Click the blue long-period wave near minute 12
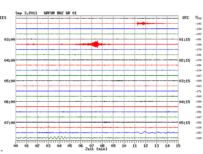203x154 pixels. (145, 132)
